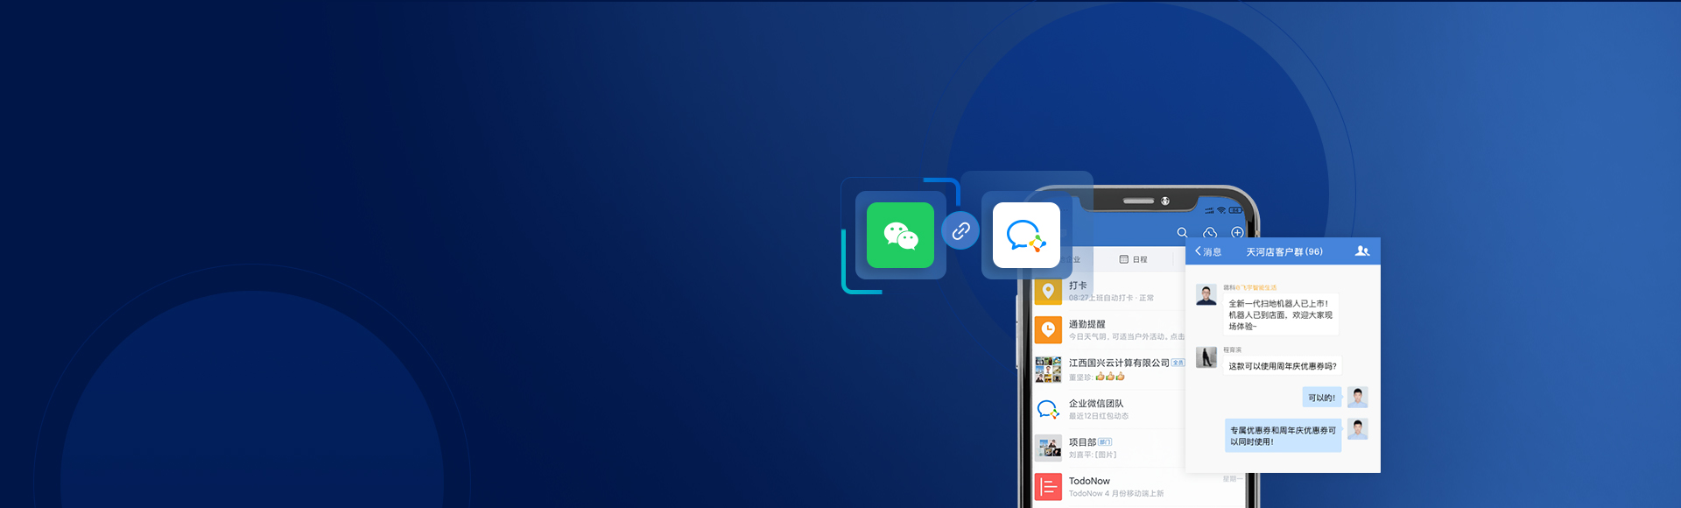
Task: Open the 项目部 group avatar
Action: (x=1048, y=448)
